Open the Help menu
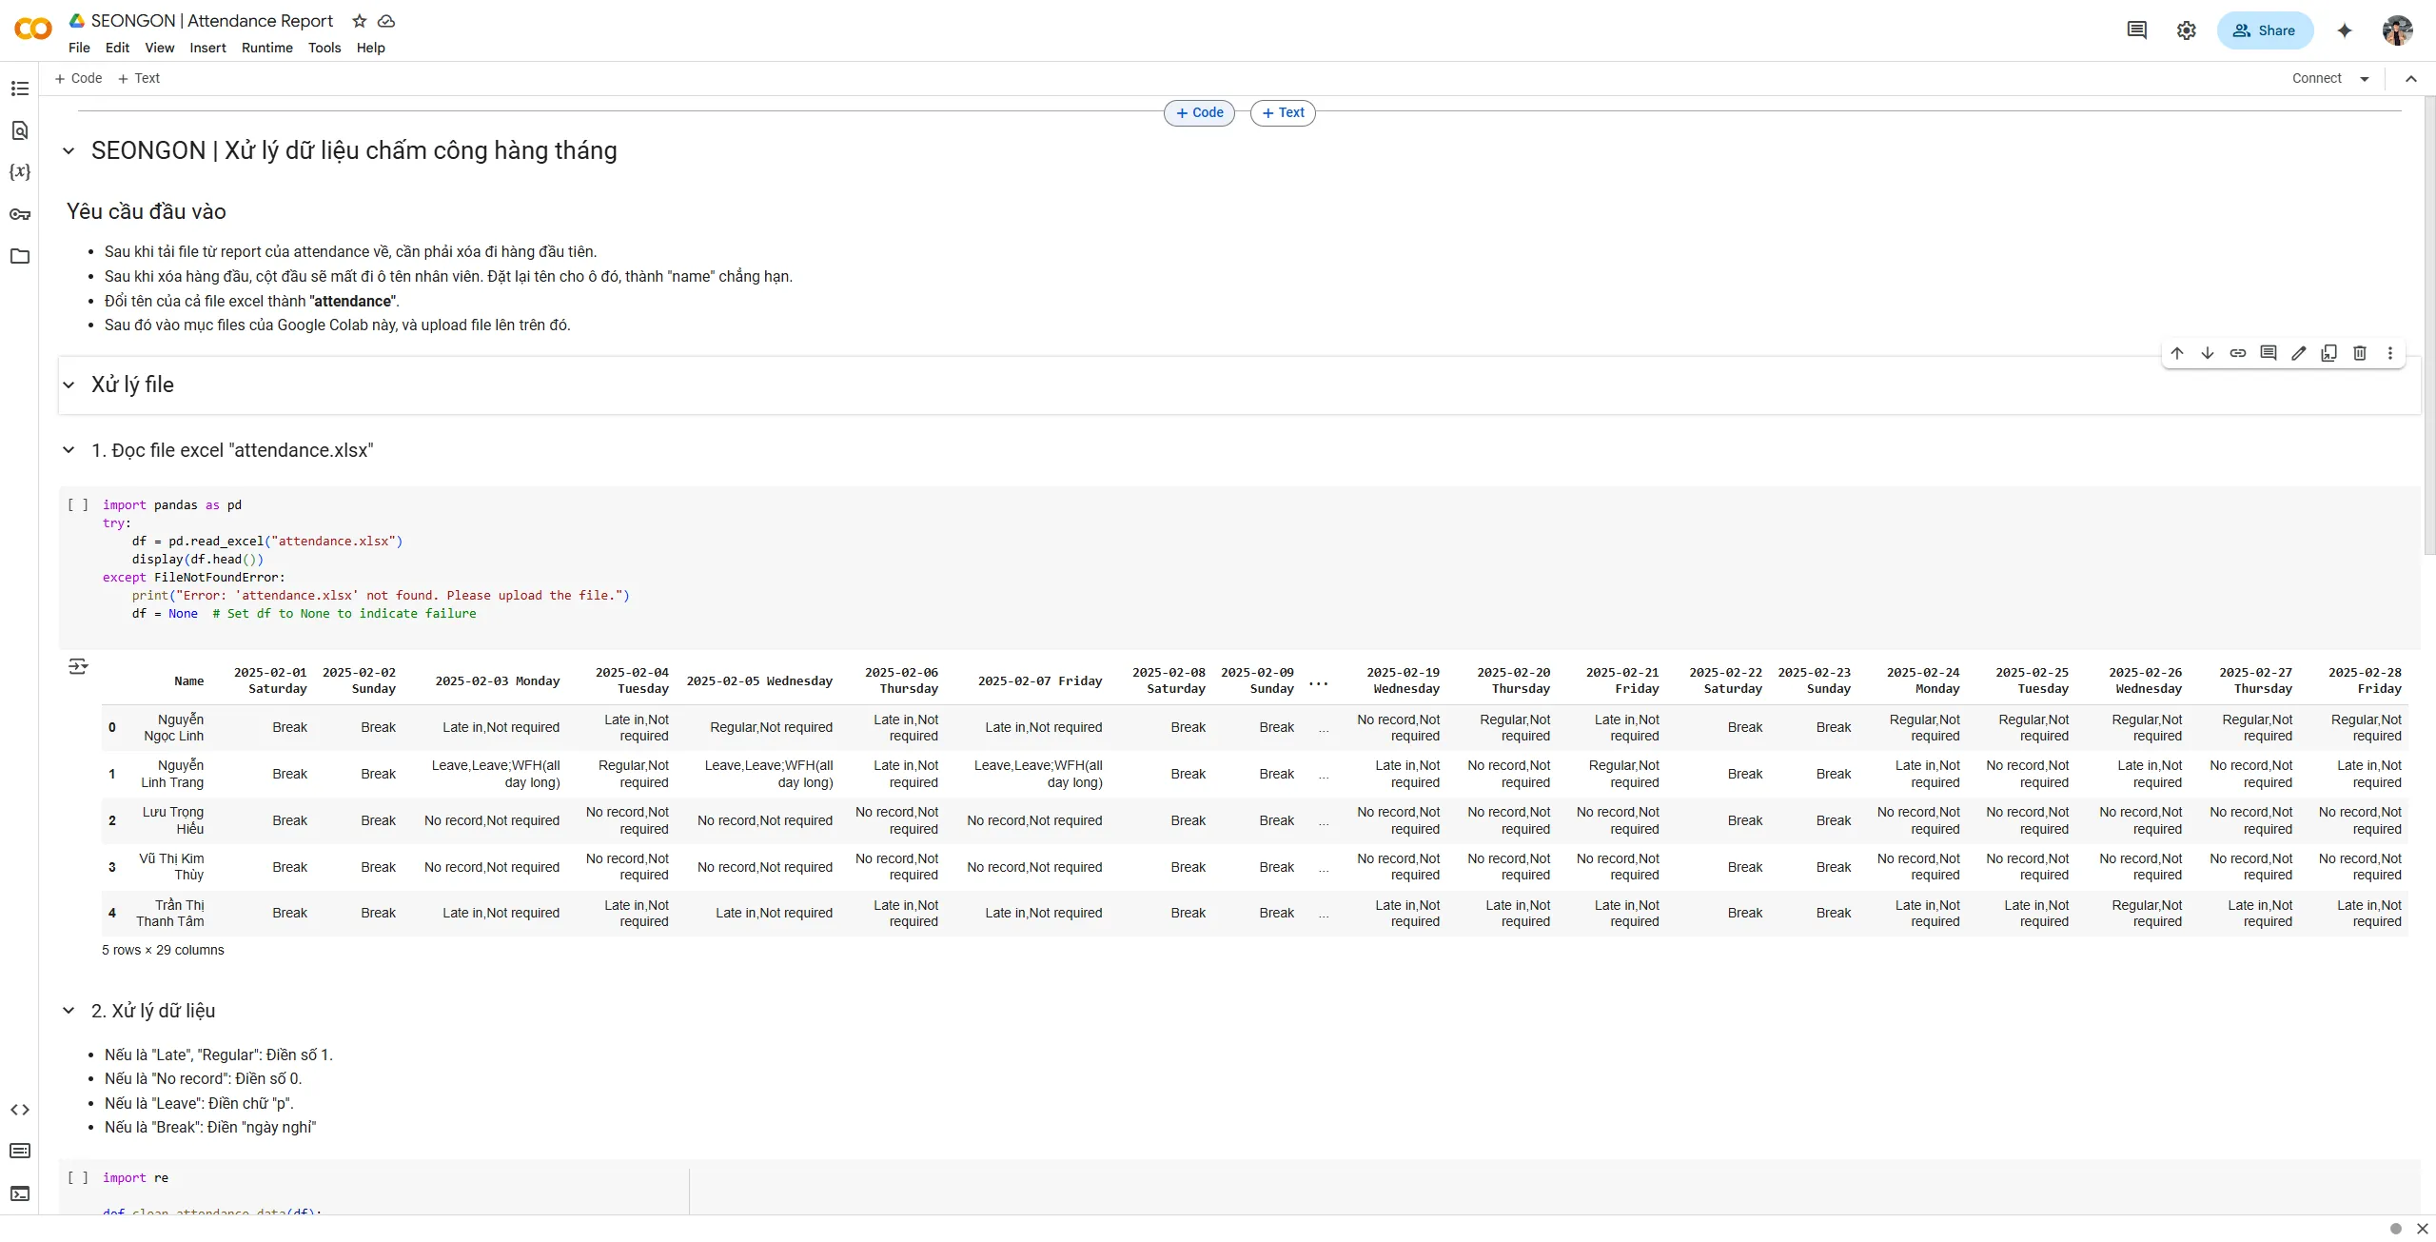The height and width of the screenshot is (1242, 2436). 371,48
